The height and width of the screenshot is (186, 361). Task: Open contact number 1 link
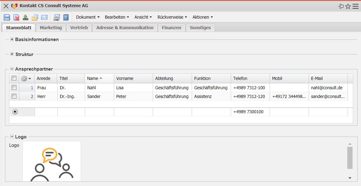[x=32, y=88]
